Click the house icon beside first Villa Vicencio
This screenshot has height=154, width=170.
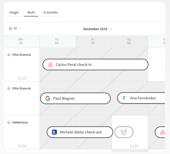[9, 54]
